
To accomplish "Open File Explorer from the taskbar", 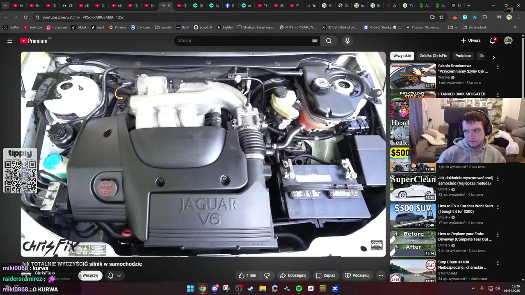I will [x=262, y=288].
